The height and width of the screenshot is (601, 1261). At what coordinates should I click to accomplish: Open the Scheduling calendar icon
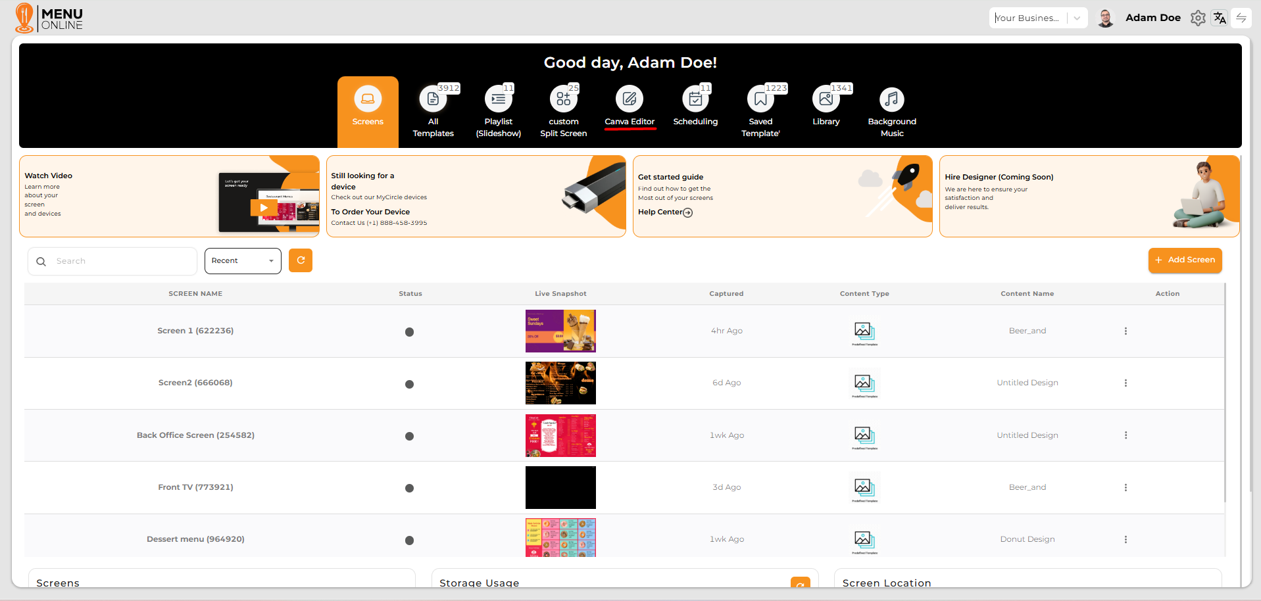coord(695,100)
